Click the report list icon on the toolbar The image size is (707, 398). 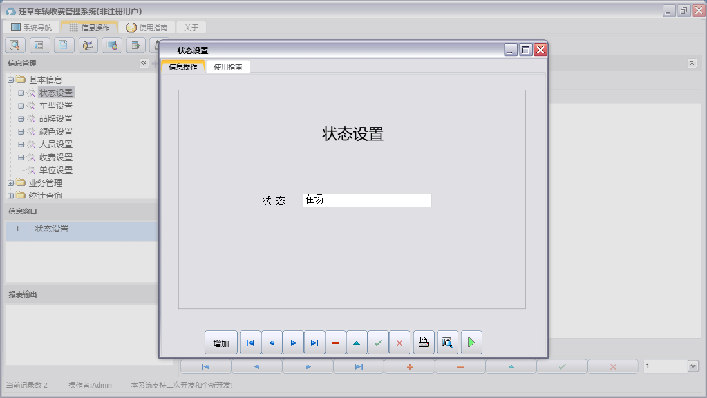tap(39, 44)
